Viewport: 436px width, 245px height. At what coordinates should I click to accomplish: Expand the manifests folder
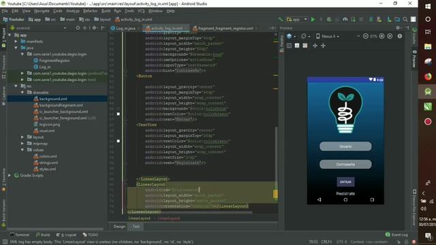point(16,42)
